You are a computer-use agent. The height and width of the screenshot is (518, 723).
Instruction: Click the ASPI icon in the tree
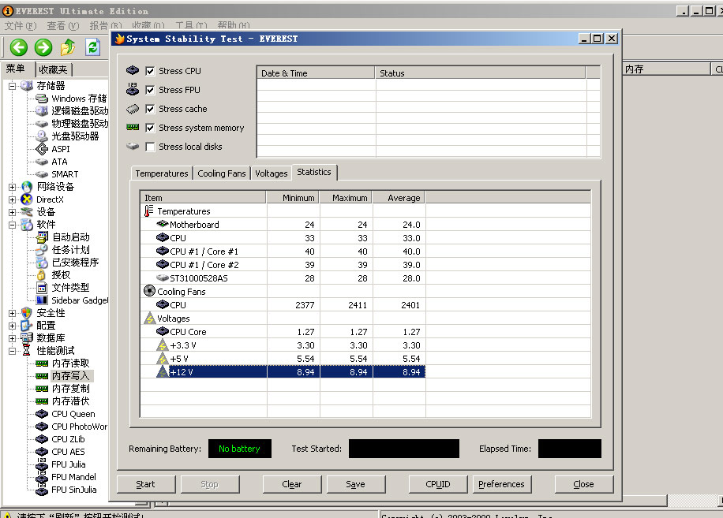tap(42, 149)
